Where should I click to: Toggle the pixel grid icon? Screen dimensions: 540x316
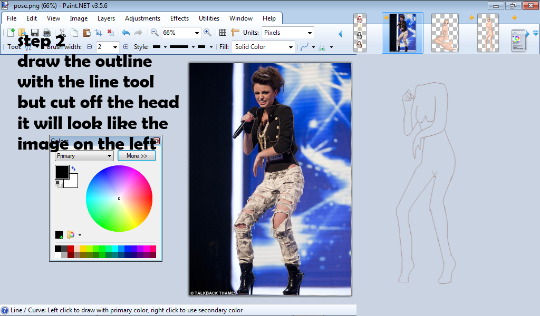[223, 33]
